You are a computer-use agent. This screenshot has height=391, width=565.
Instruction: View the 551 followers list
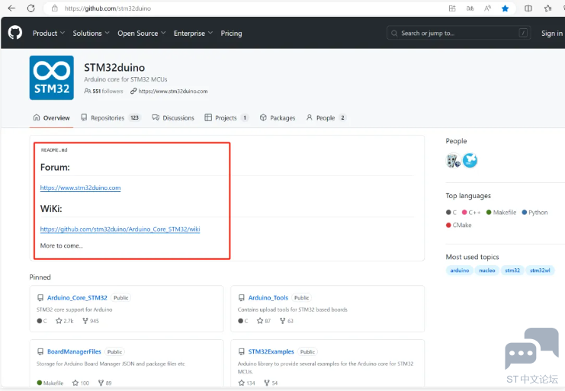104,91
